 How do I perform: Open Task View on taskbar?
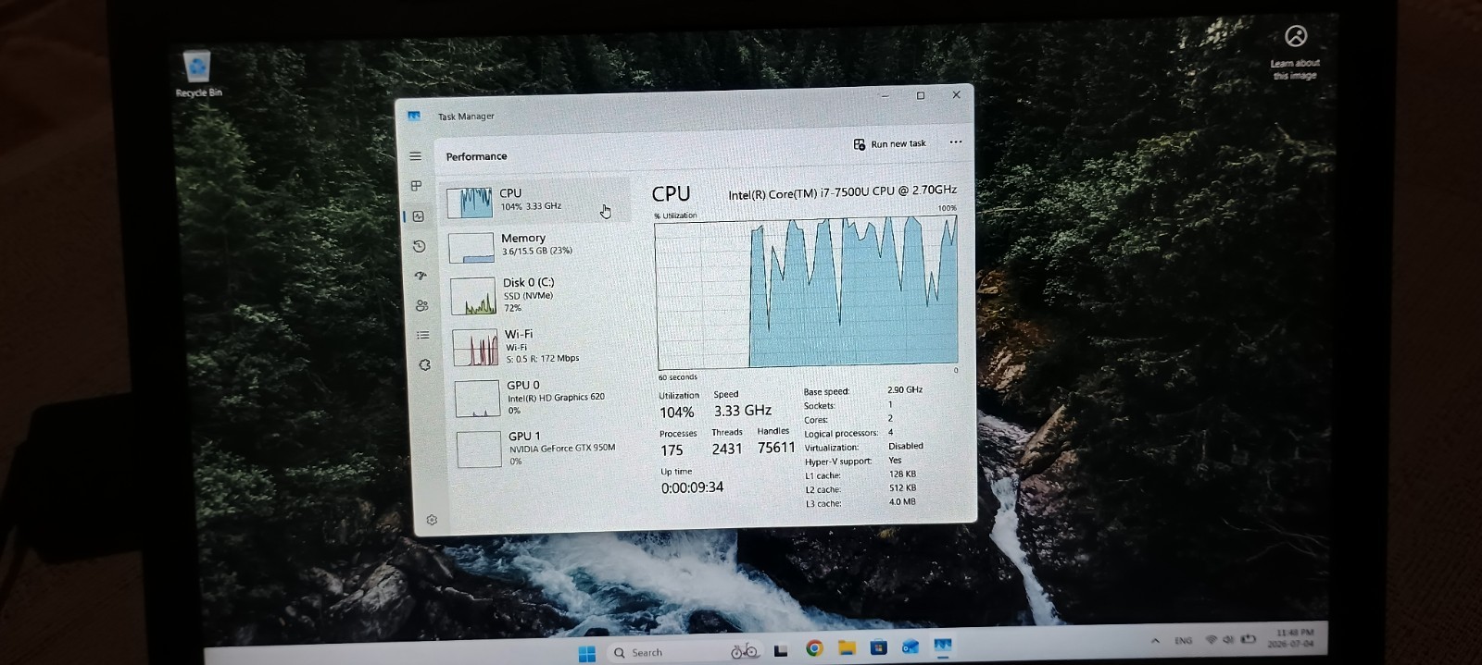tap(781, 650)
